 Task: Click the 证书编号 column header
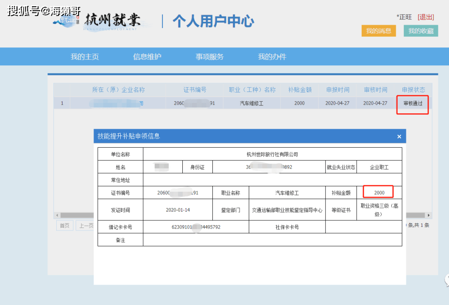pos(195,90)
